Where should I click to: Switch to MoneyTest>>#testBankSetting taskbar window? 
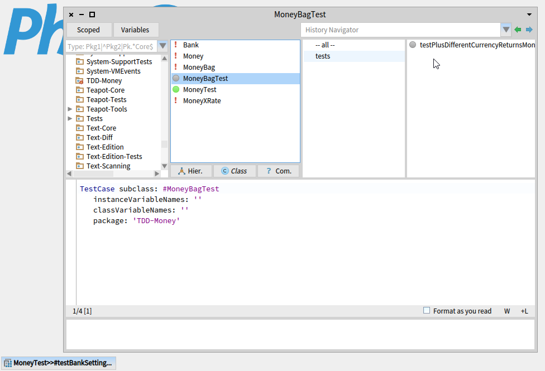[59, 363]
